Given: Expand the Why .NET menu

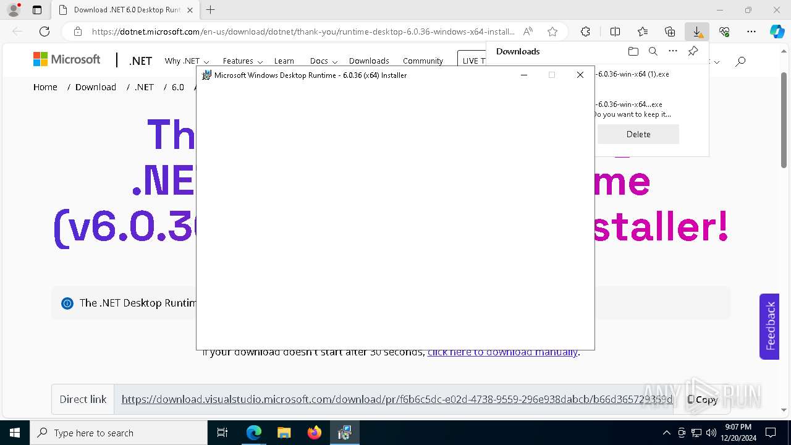Looking at the screenshot, I should (187, 61).
